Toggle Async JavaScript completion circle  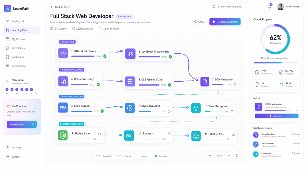(169, 111)
